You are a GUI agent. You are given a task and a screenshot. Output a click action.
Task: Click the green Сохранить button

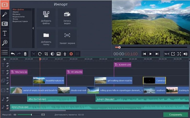[x=176, y=115]
